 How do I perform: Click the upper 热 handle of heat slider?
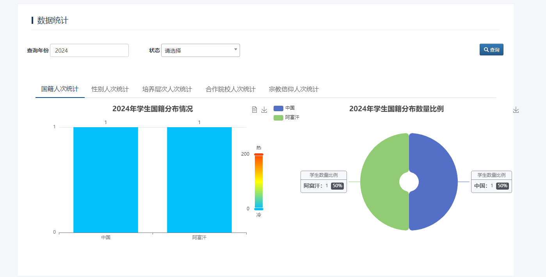pos(259,154)
